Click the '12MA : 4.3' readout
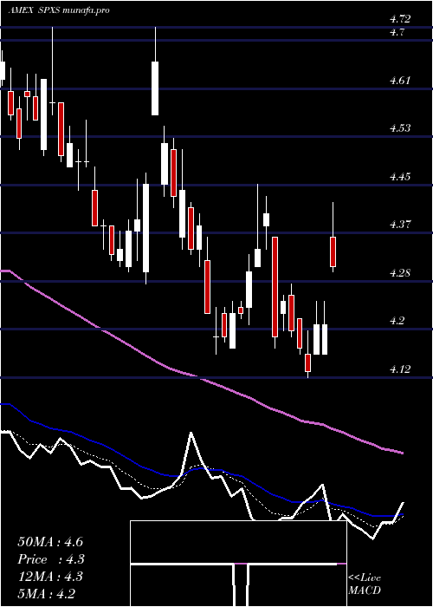The image size is (433, 607). [51, 577]
